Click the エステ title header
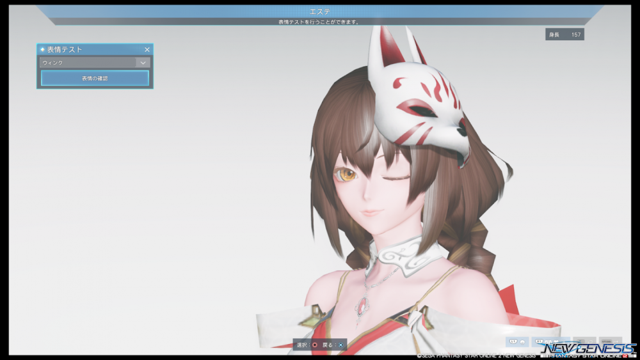Screen dimensions: 640x360 click(319, 12)
